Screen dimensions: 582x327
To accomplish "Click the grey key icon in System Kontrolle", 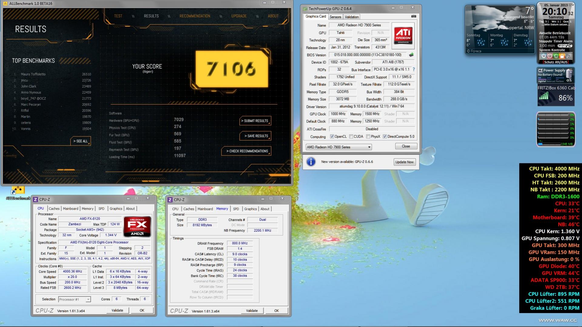I will pyautogui.click(x=568, y=56).
